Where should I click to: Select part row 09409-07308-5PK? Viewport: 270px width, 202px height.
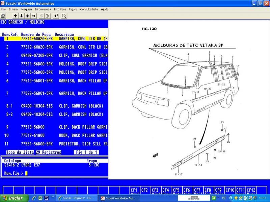click(56, 56)
